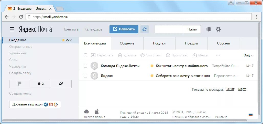Select the Общение tab
This screenshot has width=263, height=124.
[x=127, y=43]
